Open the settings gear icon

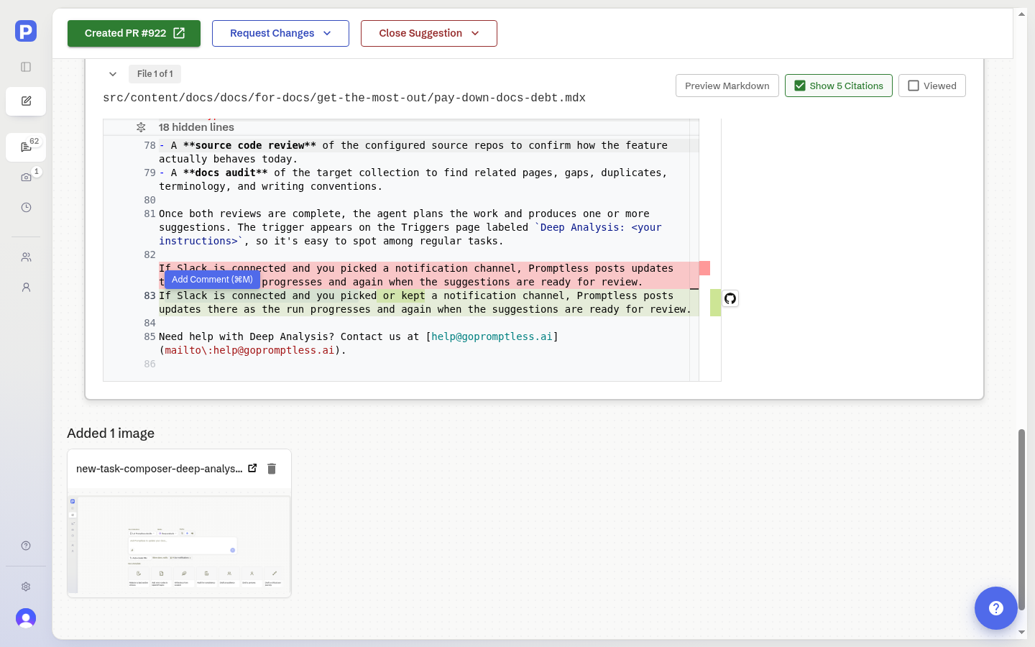(26, 587)
